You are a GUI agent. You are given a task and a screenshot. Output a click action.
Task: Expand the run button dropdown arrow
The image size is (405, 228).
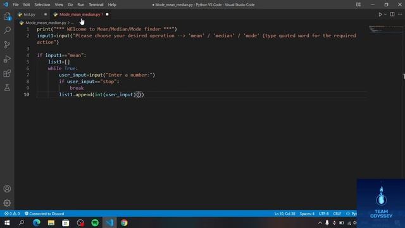(385, 15)
